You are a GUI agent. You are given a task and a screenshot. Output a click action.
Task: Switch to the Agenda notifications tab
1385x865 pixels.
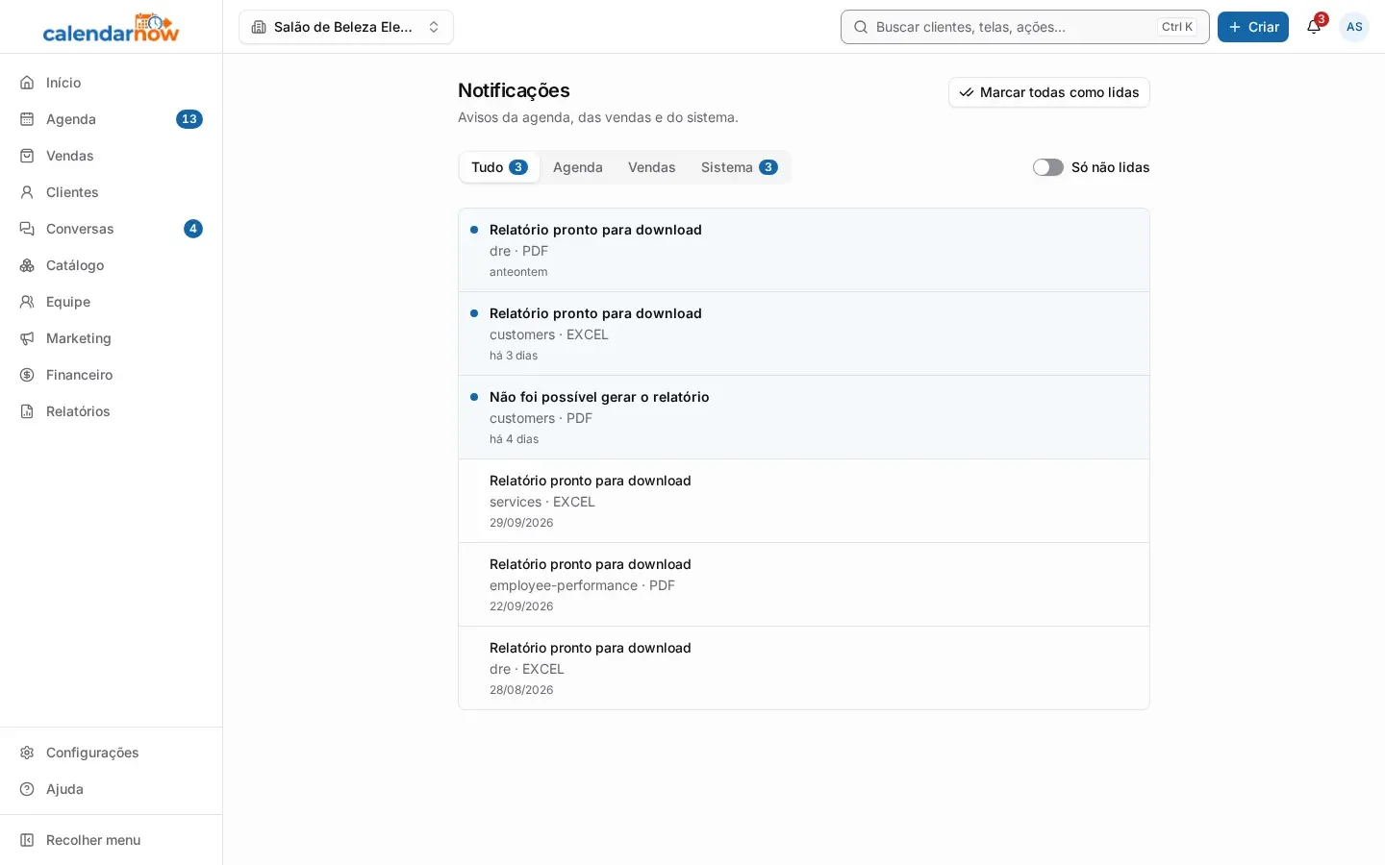[x=578, y=167]
